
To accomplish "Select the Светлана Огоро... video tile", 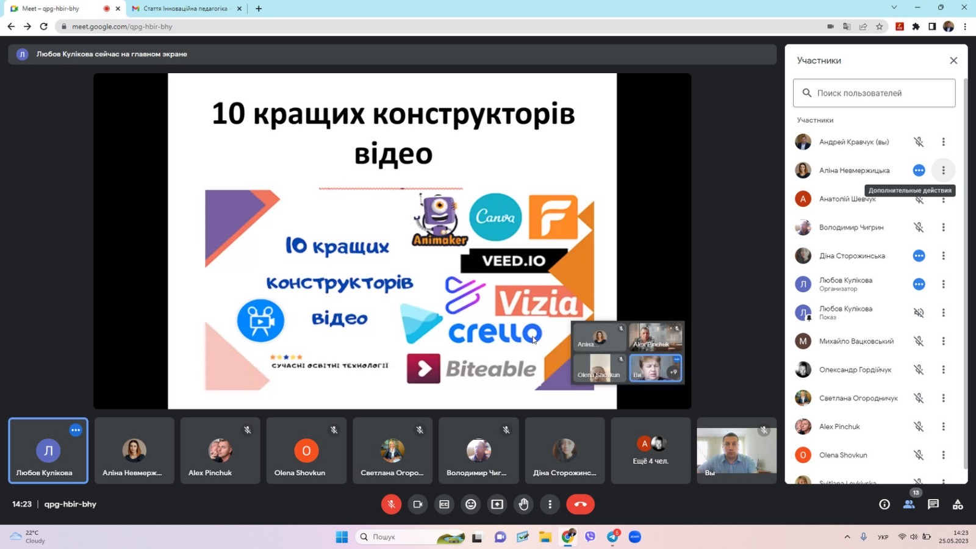I will pos(392,451).
